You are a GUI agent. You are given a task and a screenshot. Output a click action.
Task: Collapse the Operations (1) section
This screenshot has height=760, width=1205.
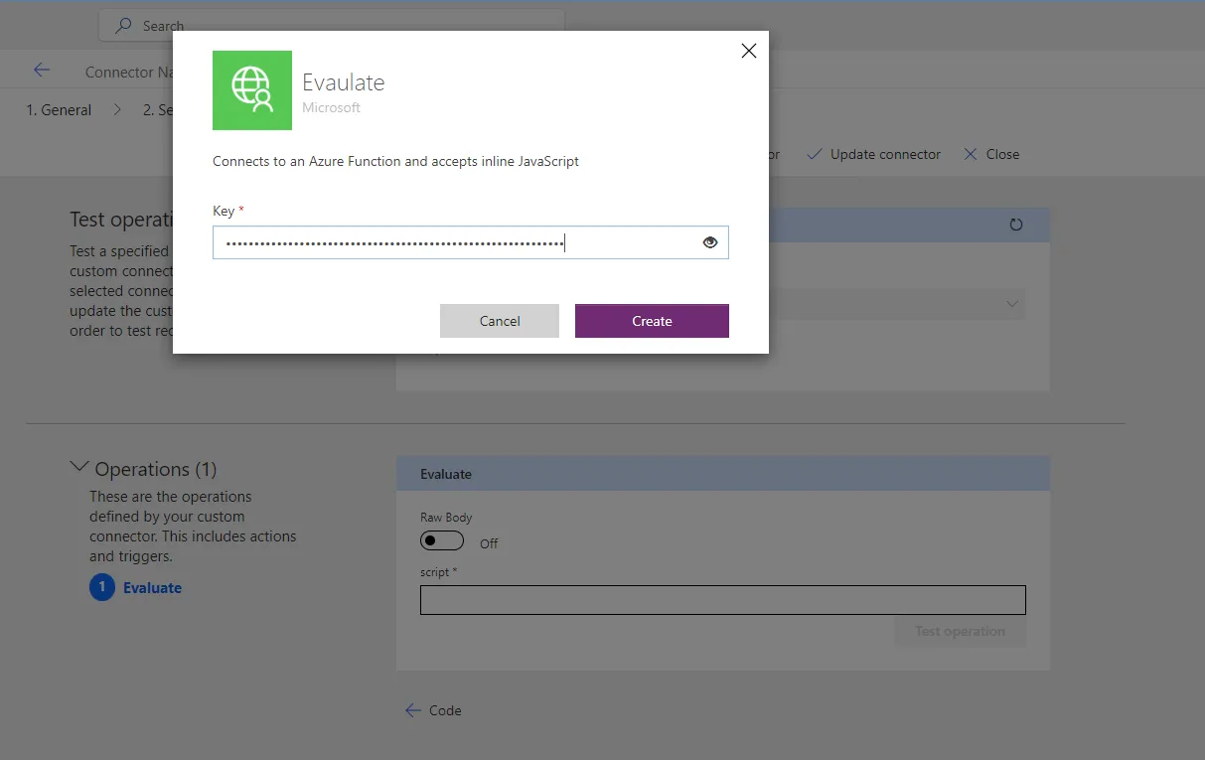tap(78, 468)
